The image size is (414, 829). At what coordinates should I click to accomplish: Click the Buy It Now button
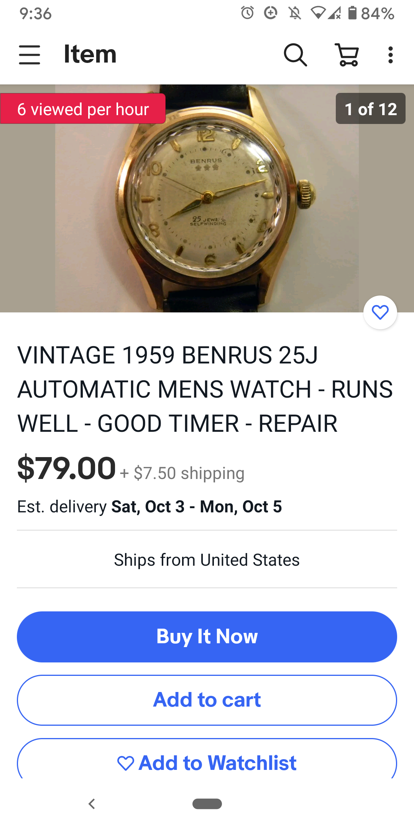pos(207,637)
